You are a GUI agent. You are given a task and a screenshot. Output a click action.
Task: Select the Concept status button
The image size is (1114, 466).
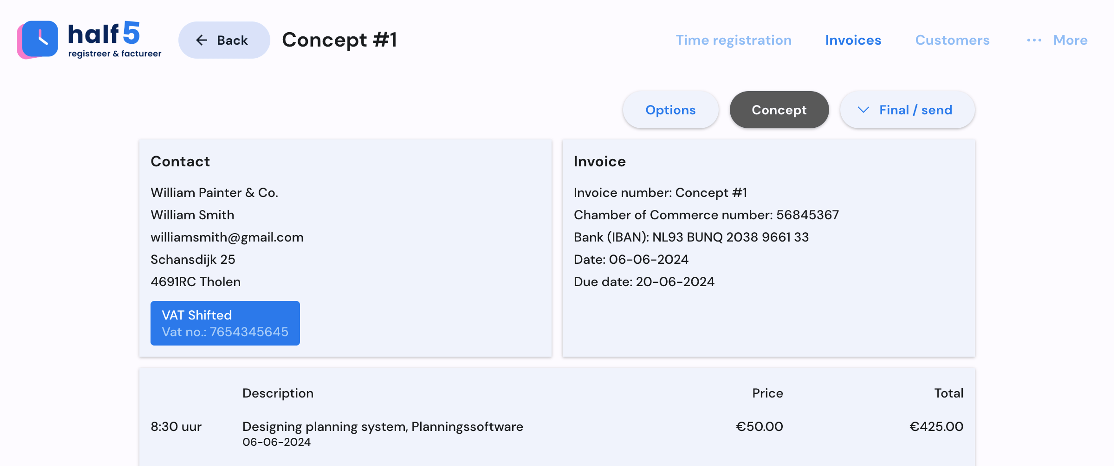(779, 110)
